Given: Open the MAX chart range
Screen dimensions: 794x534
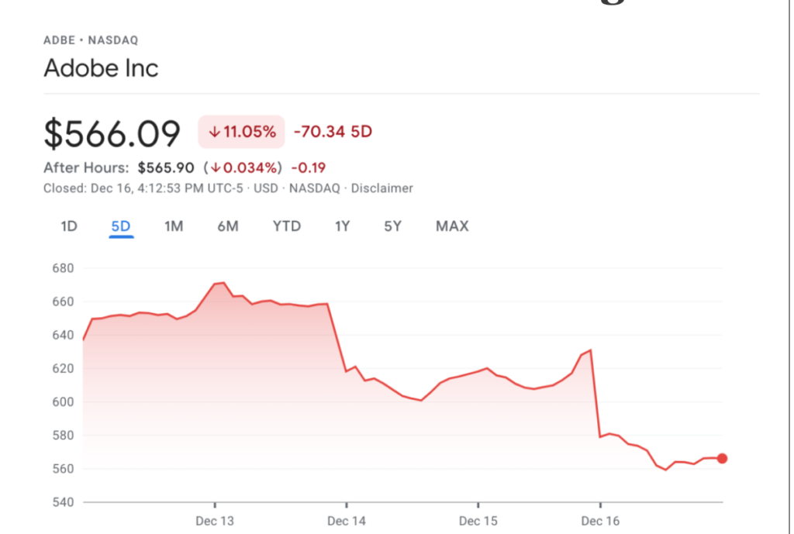Looking at the screenshot, I should click(452, 226).
